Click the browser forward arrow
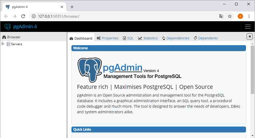Image resolution: width=255 pixels, height=138 pixels. tap(15, 16)
